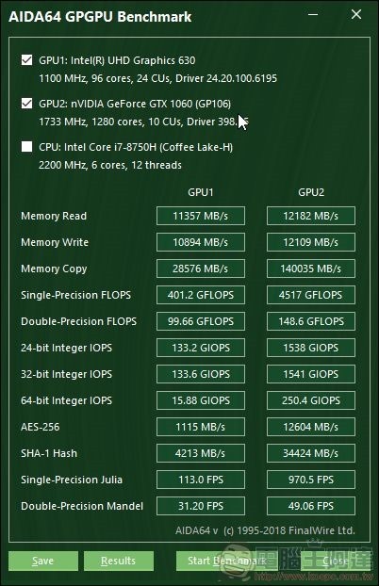Click the Memory Read row label
Viewport: 379px width, 586px height.
click(x=54, y=216)
